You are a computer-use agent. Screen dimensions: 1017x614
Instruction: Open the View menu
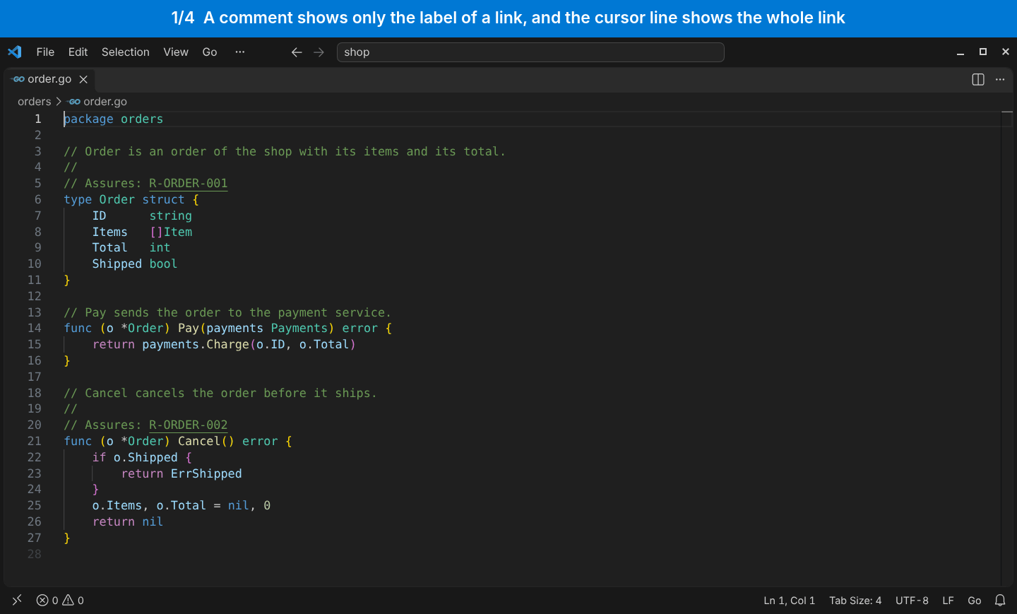tap(176, 52)
